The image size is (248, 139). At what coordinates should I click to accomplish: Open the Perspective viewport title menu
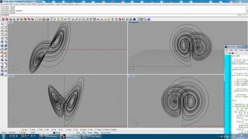pos(134,22)
